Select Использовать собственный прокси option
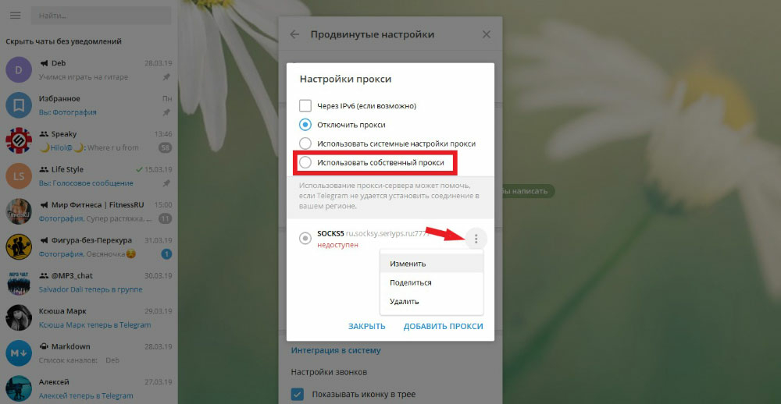Viewport: 781px width, 404px height. pos(305,163)
